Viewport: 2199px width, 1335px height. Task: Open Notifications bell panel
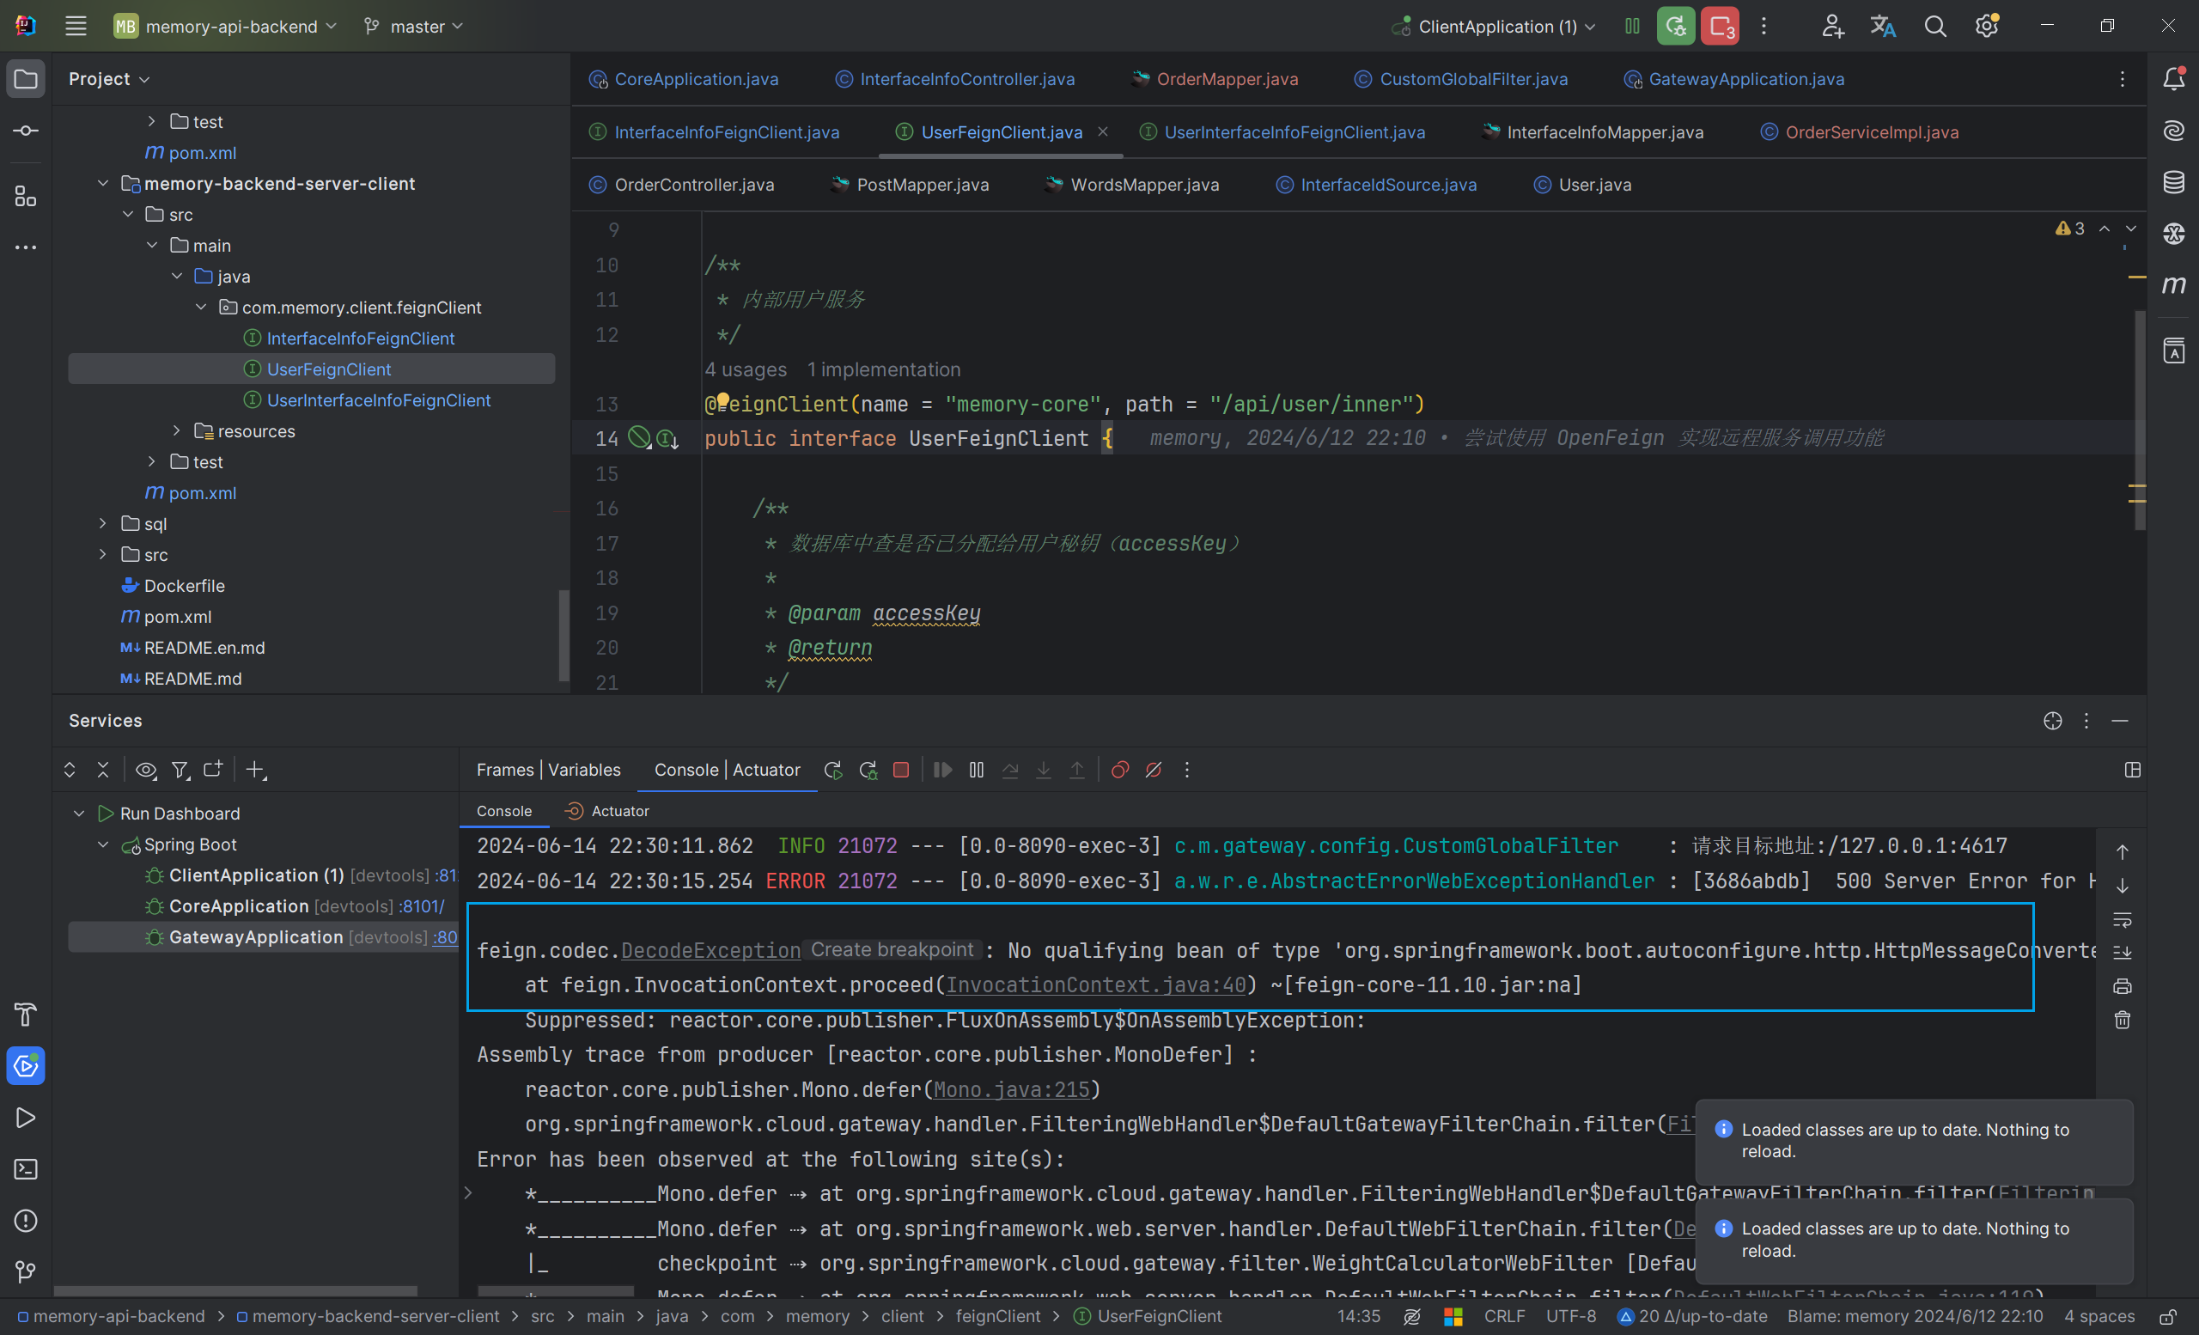coord(2173,79)
